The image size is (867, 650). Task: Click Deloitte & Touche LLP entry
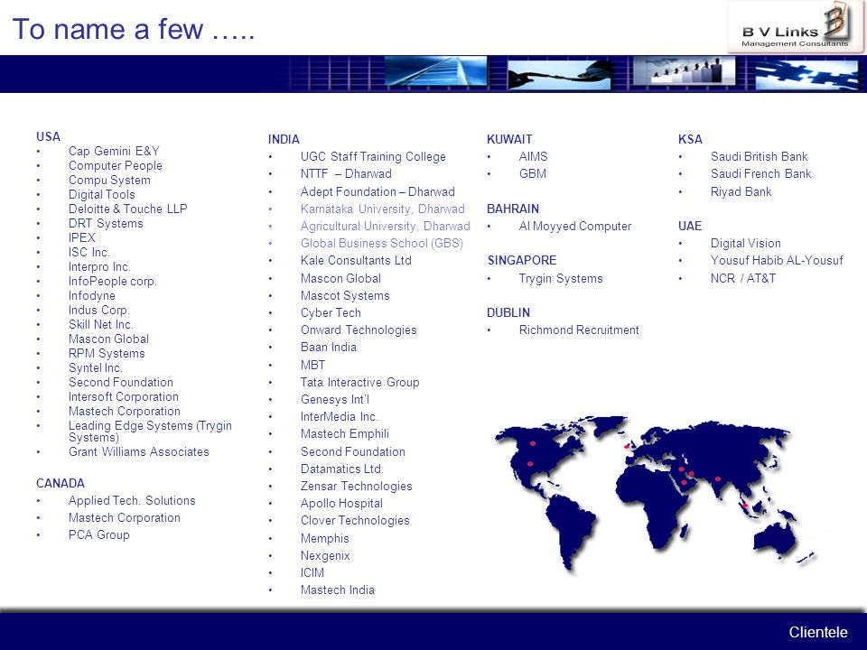[127, 209]
